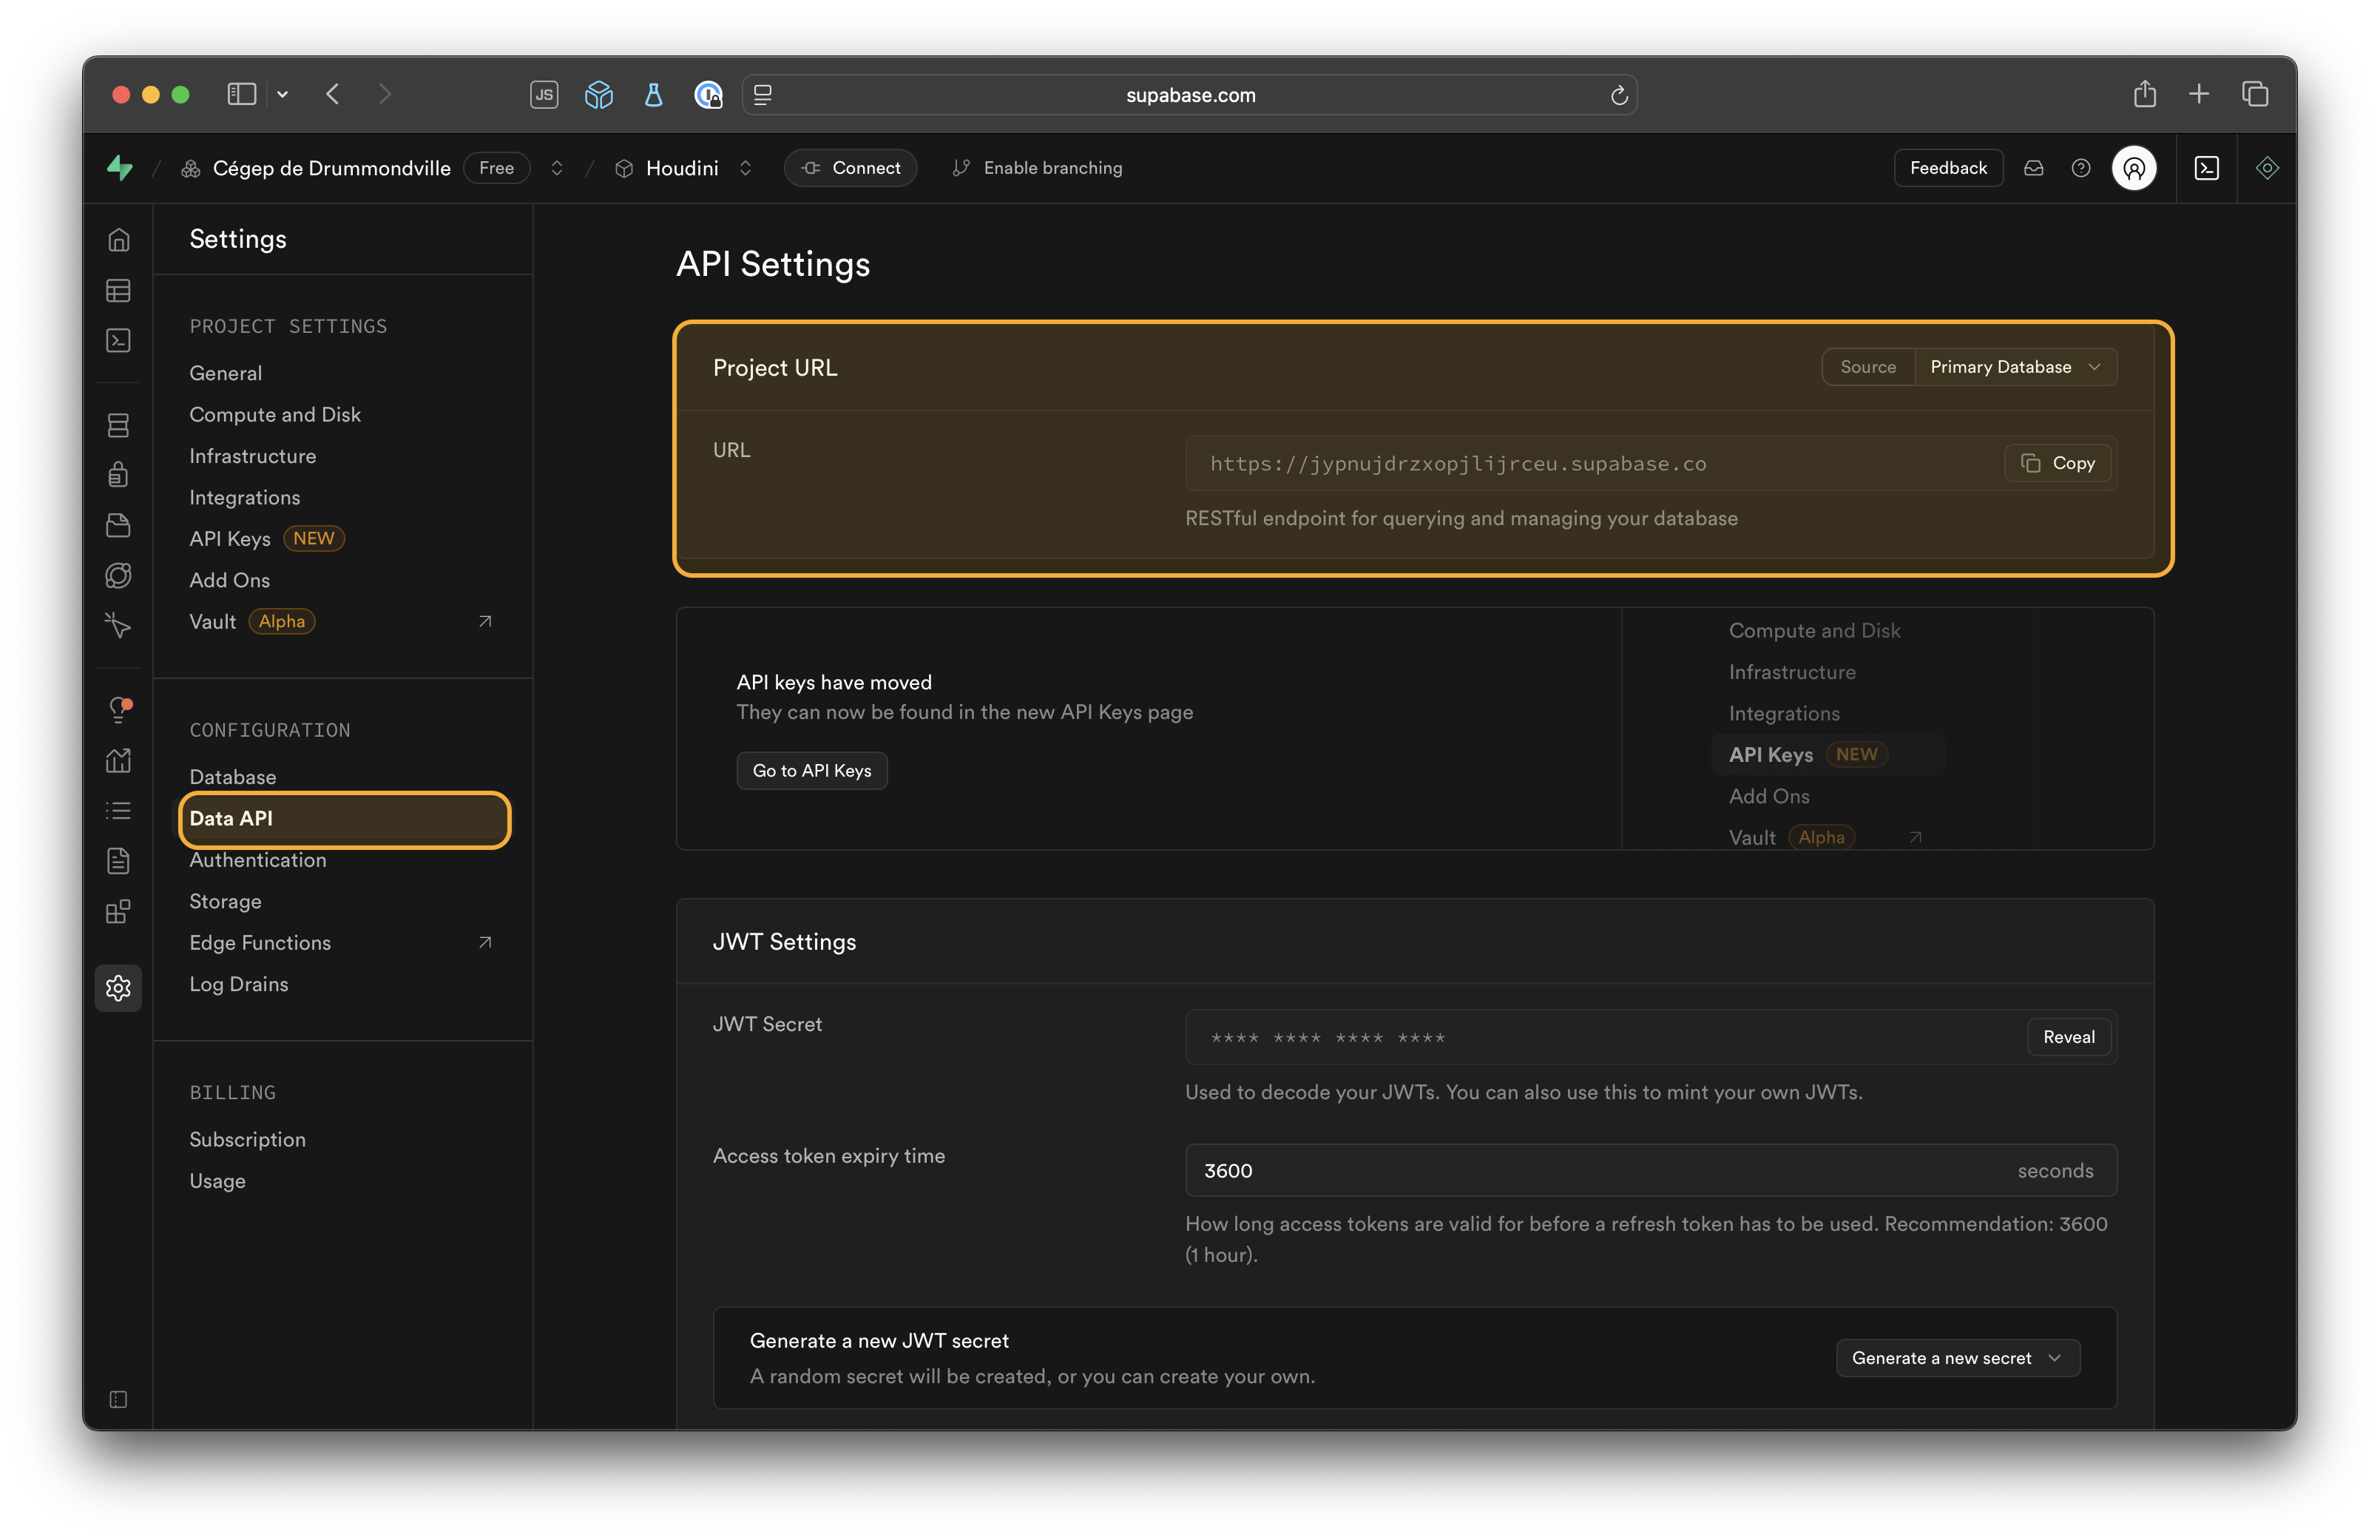Viewport: 2380px width, 1540px height.
Task: Go back to previous page
Action: click(x=333, y=94)
